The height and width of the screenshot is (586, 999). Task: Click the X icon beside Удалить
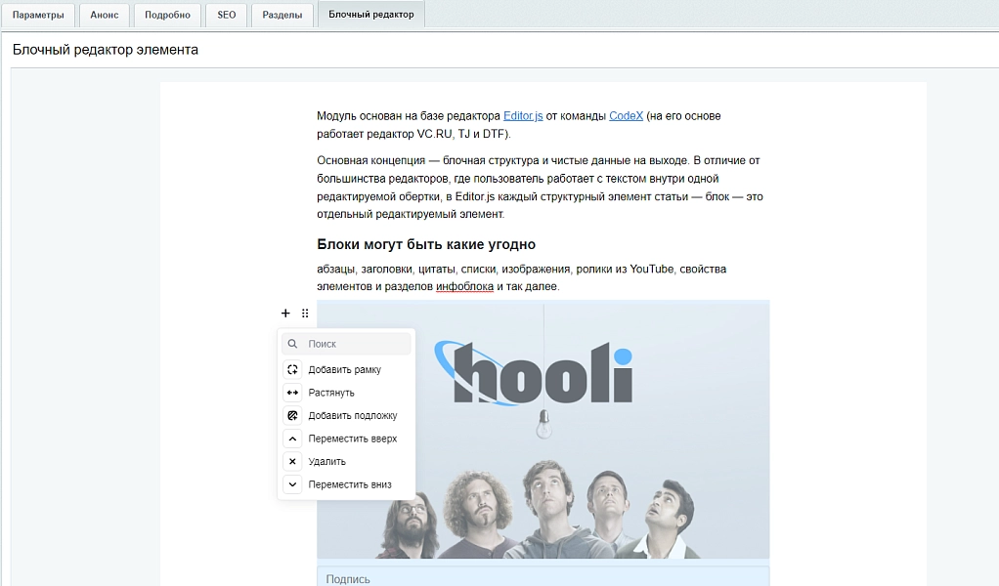pyautogui.click(x=292, y=461)
